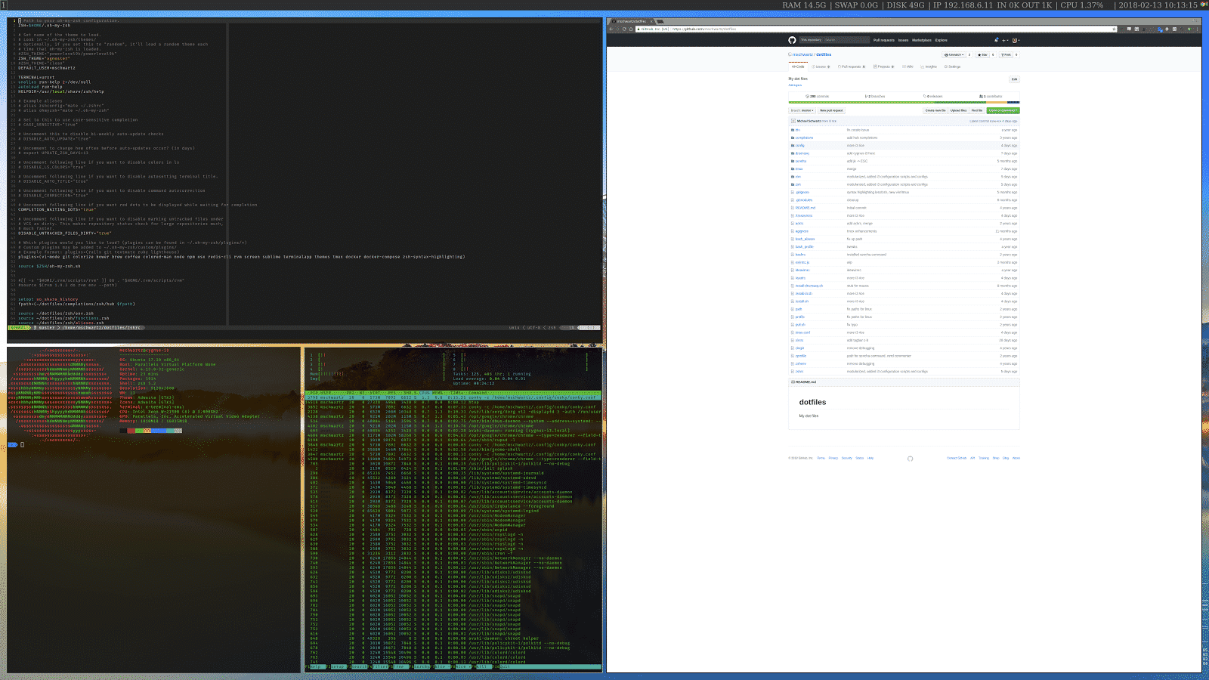The image size is (1209, 680).
Task: Click the Create new file button
Action: click(x=935, y=110)
